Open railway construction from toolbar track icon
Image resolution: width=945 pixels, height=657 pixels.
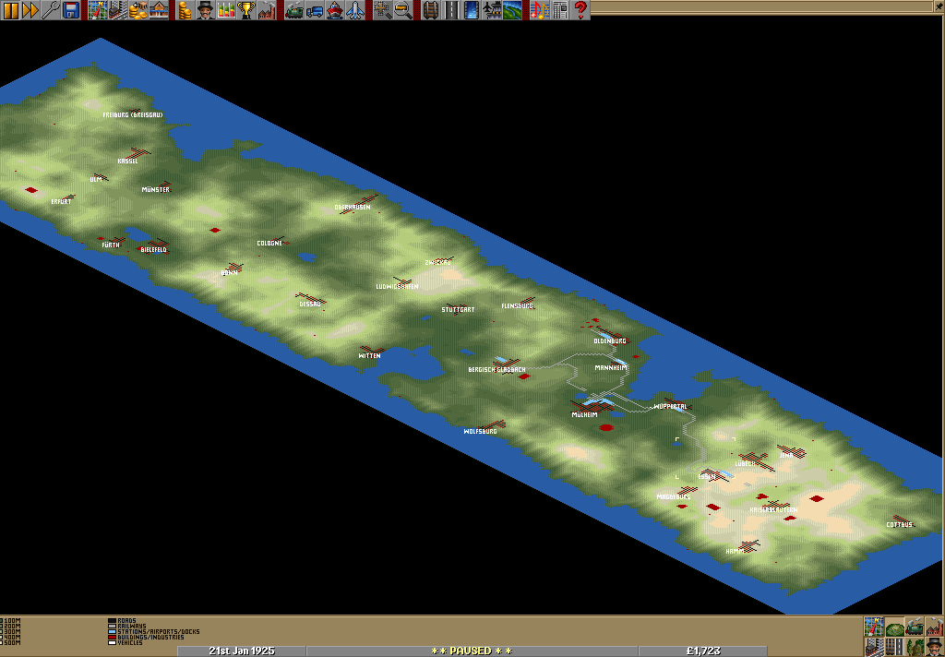pyautogui.click(x=430, y=10)
